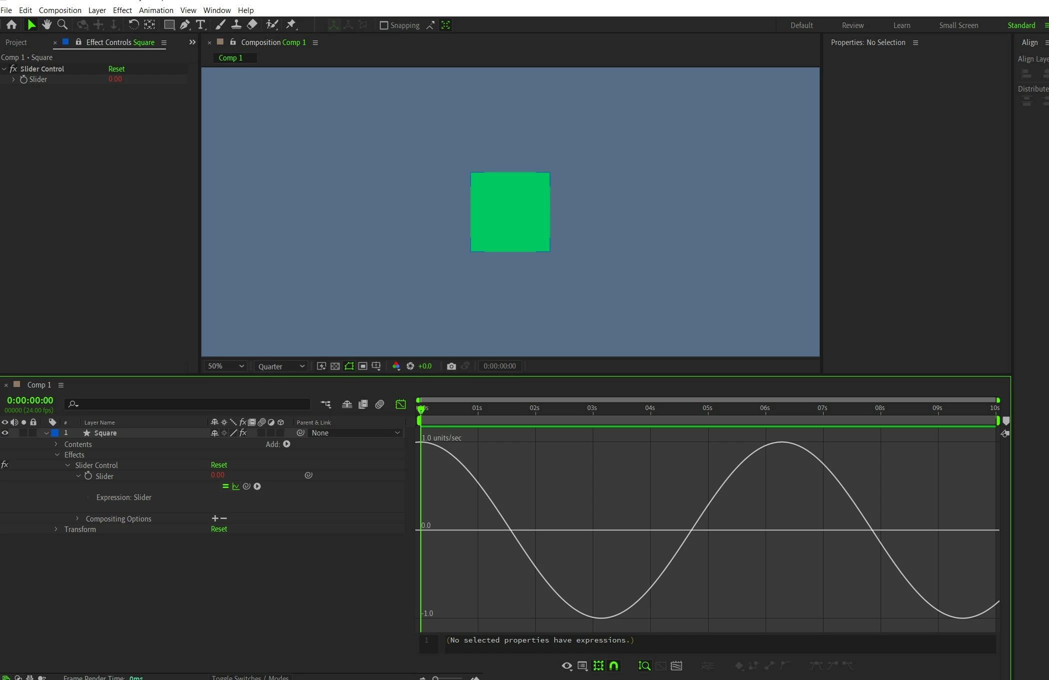1049x680 pixels.
Task: Open the 50% magnification dropdown
Action: point(226,366)
